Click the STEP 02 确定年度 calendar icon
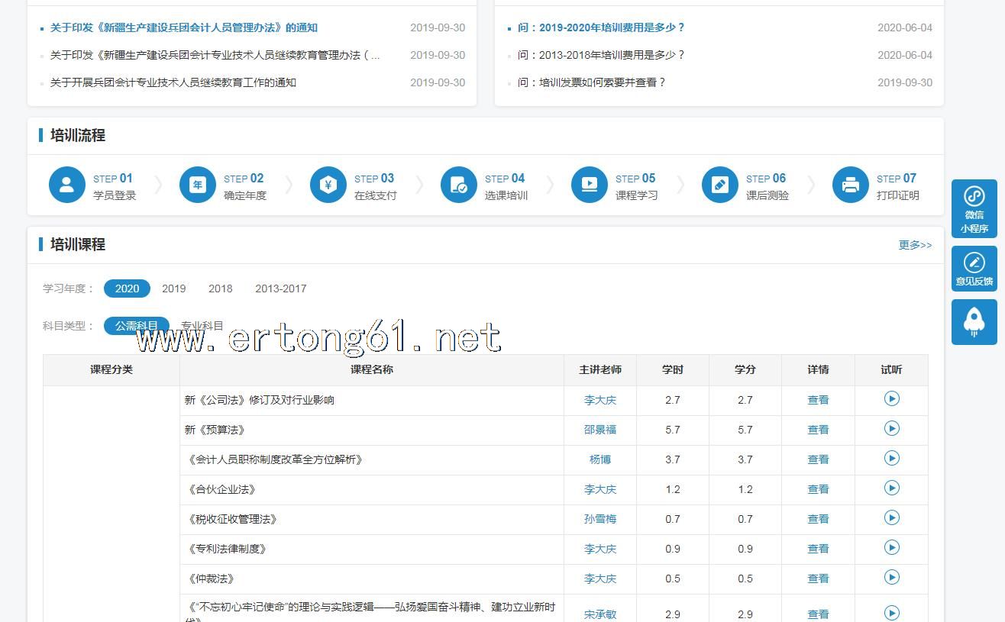 198,185
